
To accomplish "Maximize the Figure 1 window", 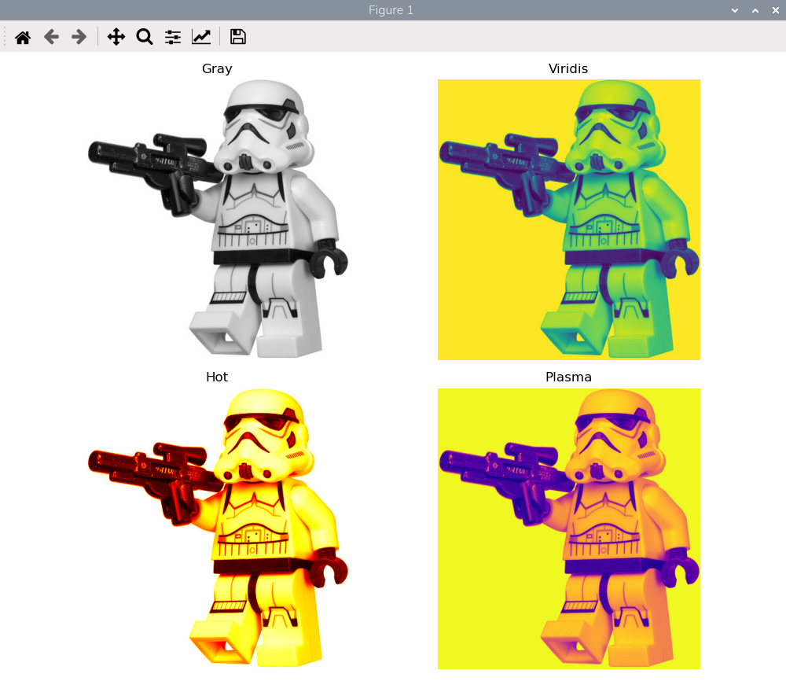I will [x=755, y=10].
